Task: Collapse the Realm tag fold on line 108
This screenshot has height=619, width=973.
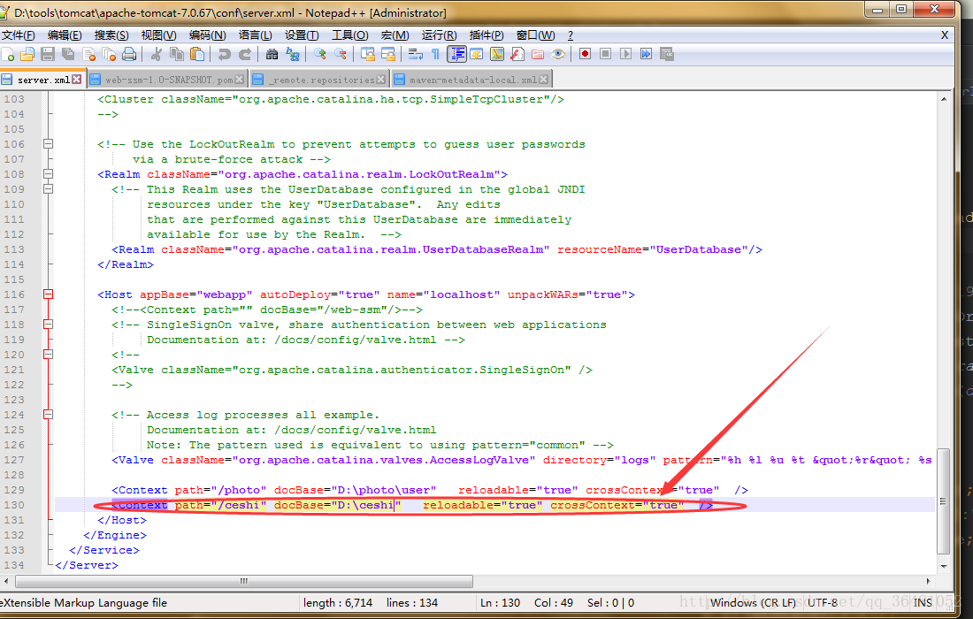Action: pos(49,174)
